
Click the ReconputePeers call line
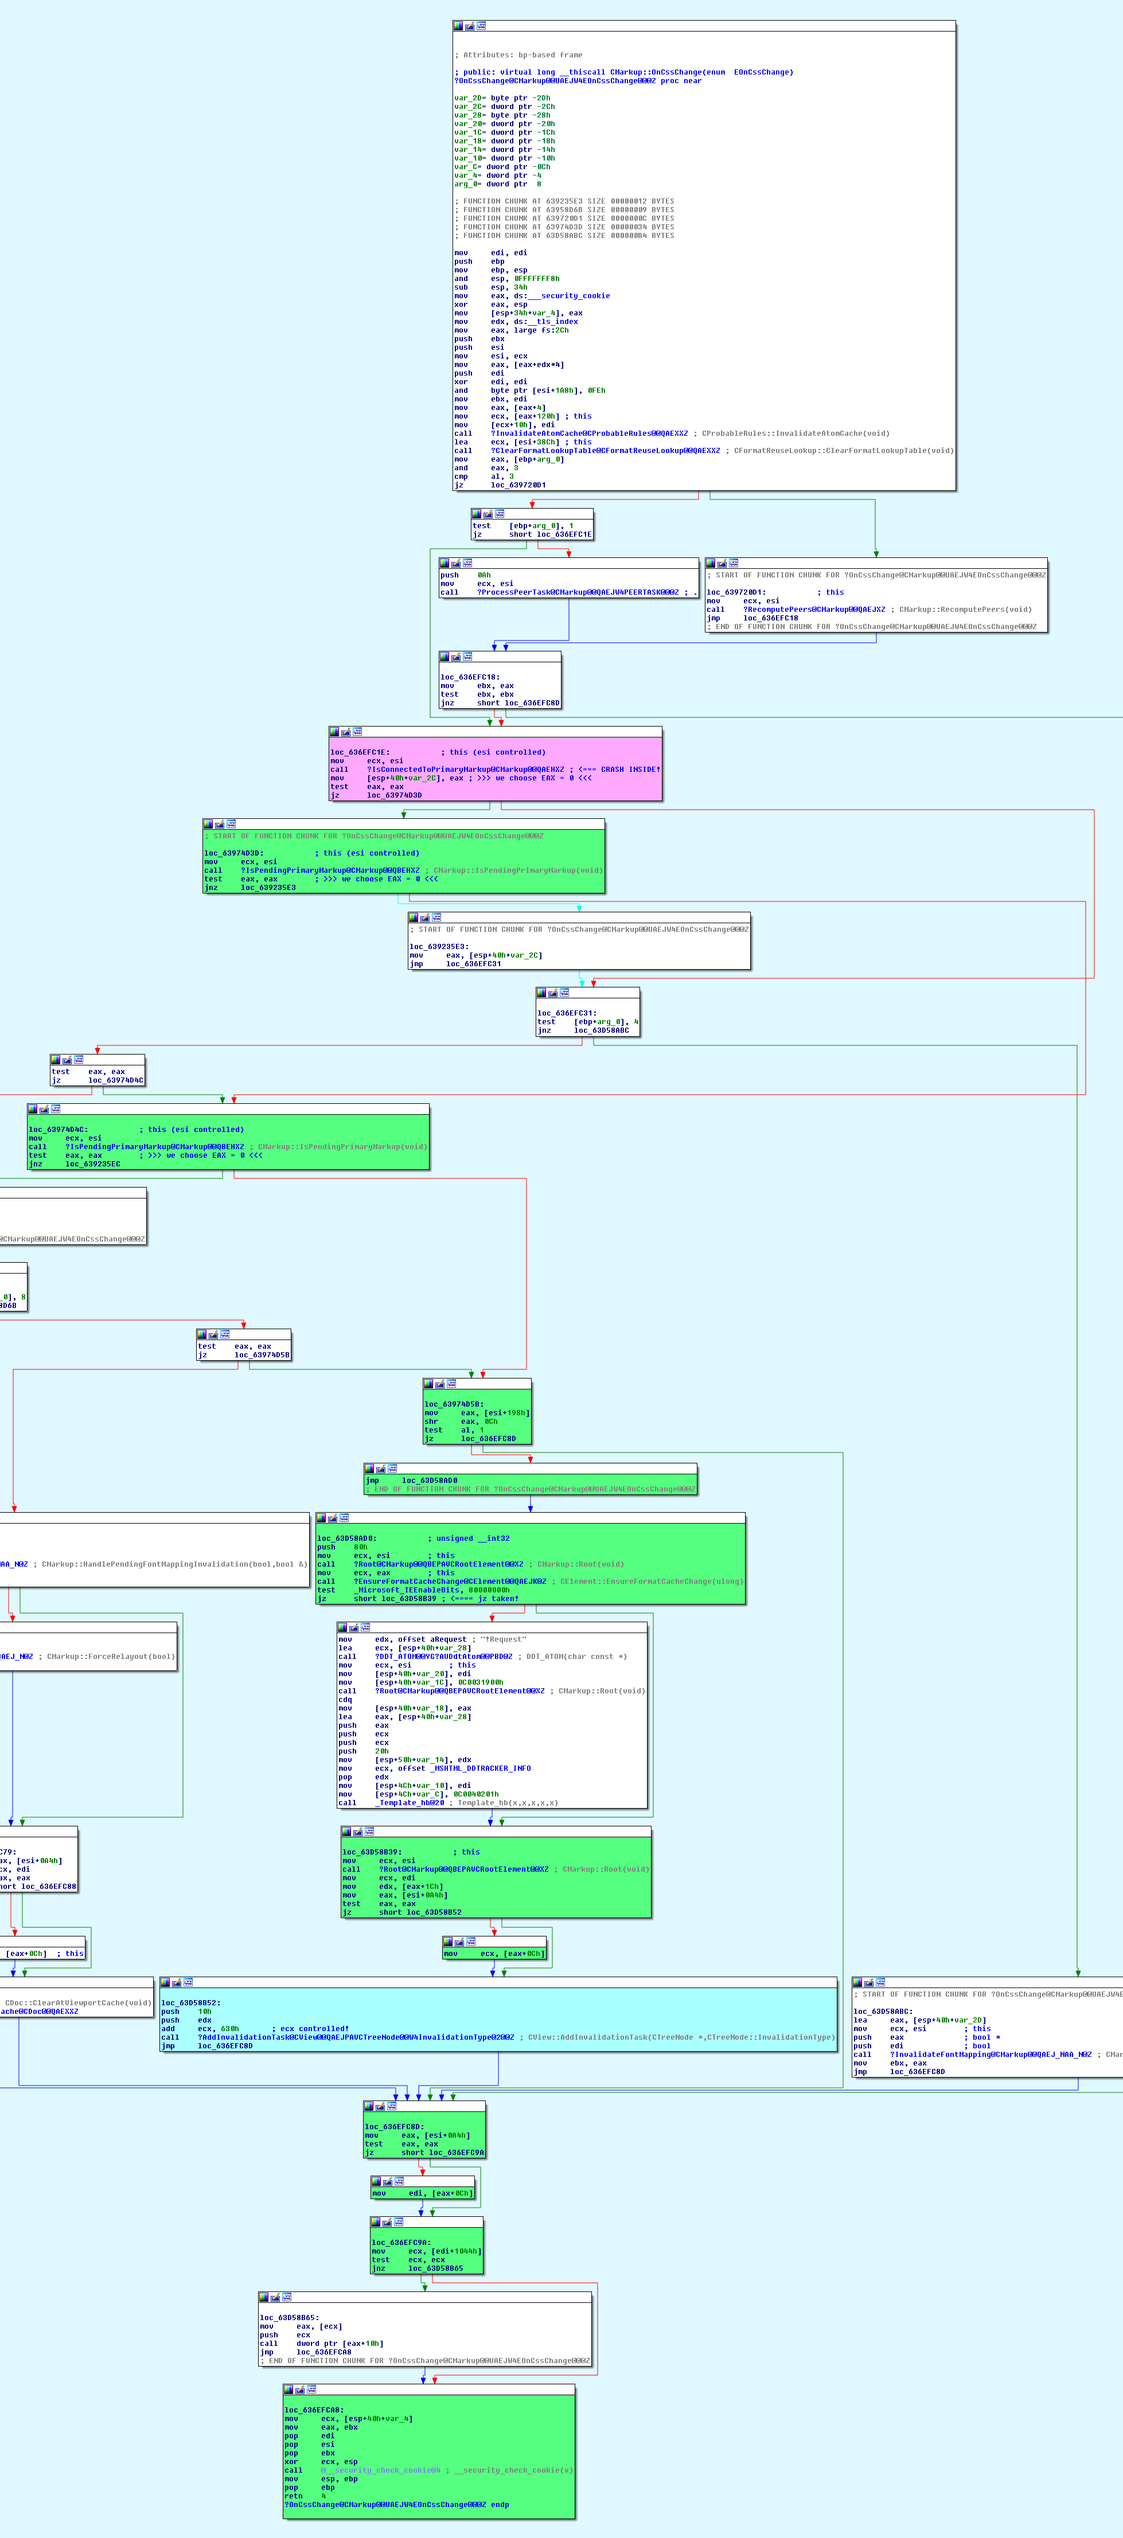[869, 609]
